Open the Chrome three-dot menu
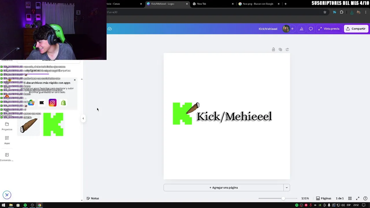The image size is (370, 208). click(366, 12)
